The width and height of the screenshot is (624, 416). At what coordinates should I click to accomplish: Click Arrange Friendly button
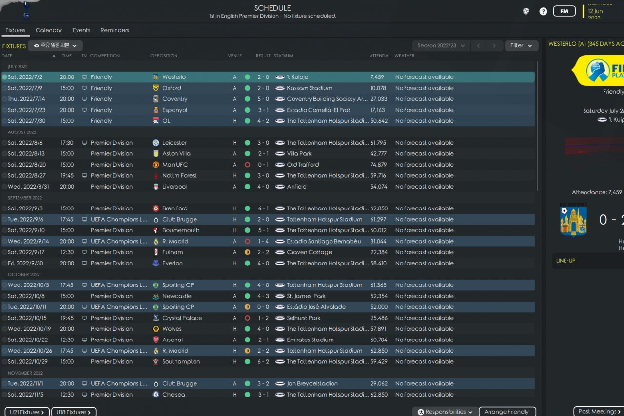click(x=507, y=412)
